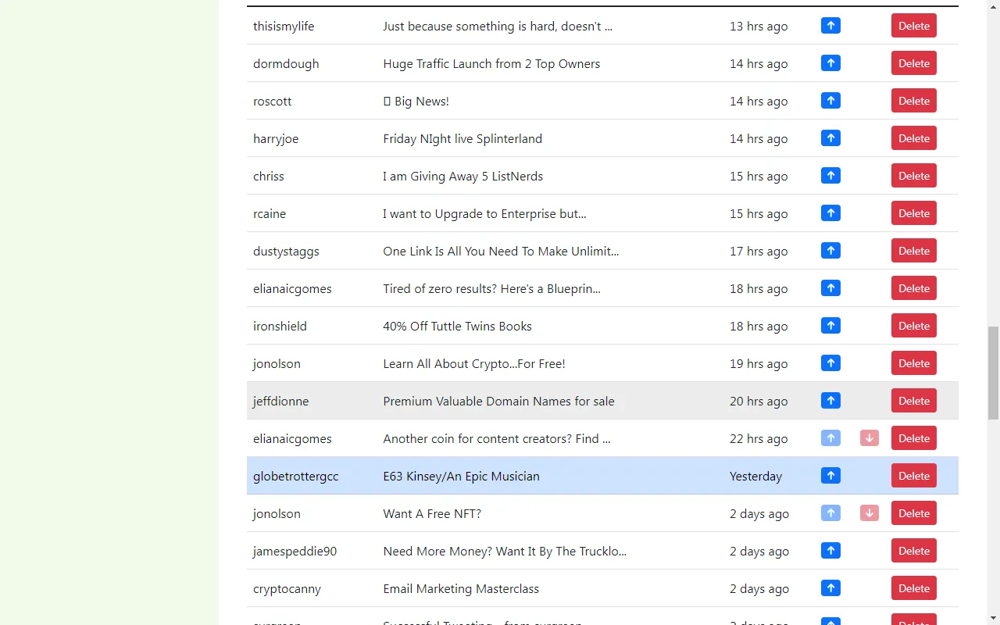Image resolution: width=1000 pixels, height=625 pixels.
Task: Delete roscott's Big News mail
Action: [913, 101]
